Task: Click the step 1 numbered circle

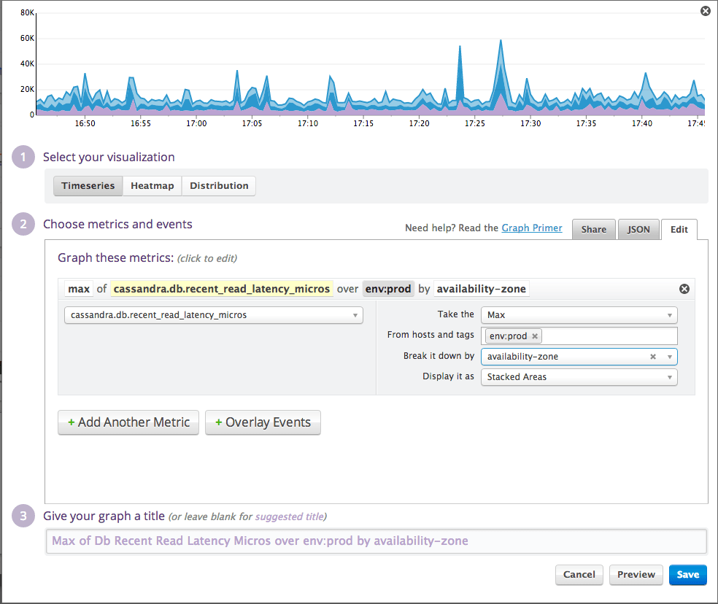Action: tap(23, 157)
